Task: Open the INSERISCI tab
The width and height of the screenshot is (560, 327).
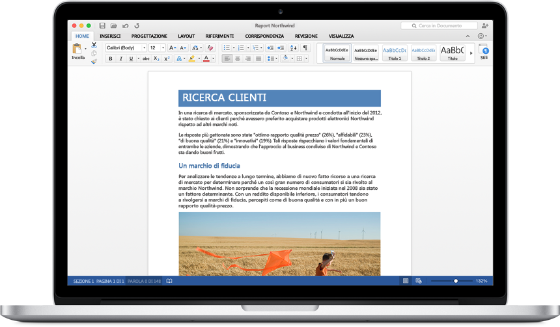Action: pyautogui.click(x=110, y=36)
